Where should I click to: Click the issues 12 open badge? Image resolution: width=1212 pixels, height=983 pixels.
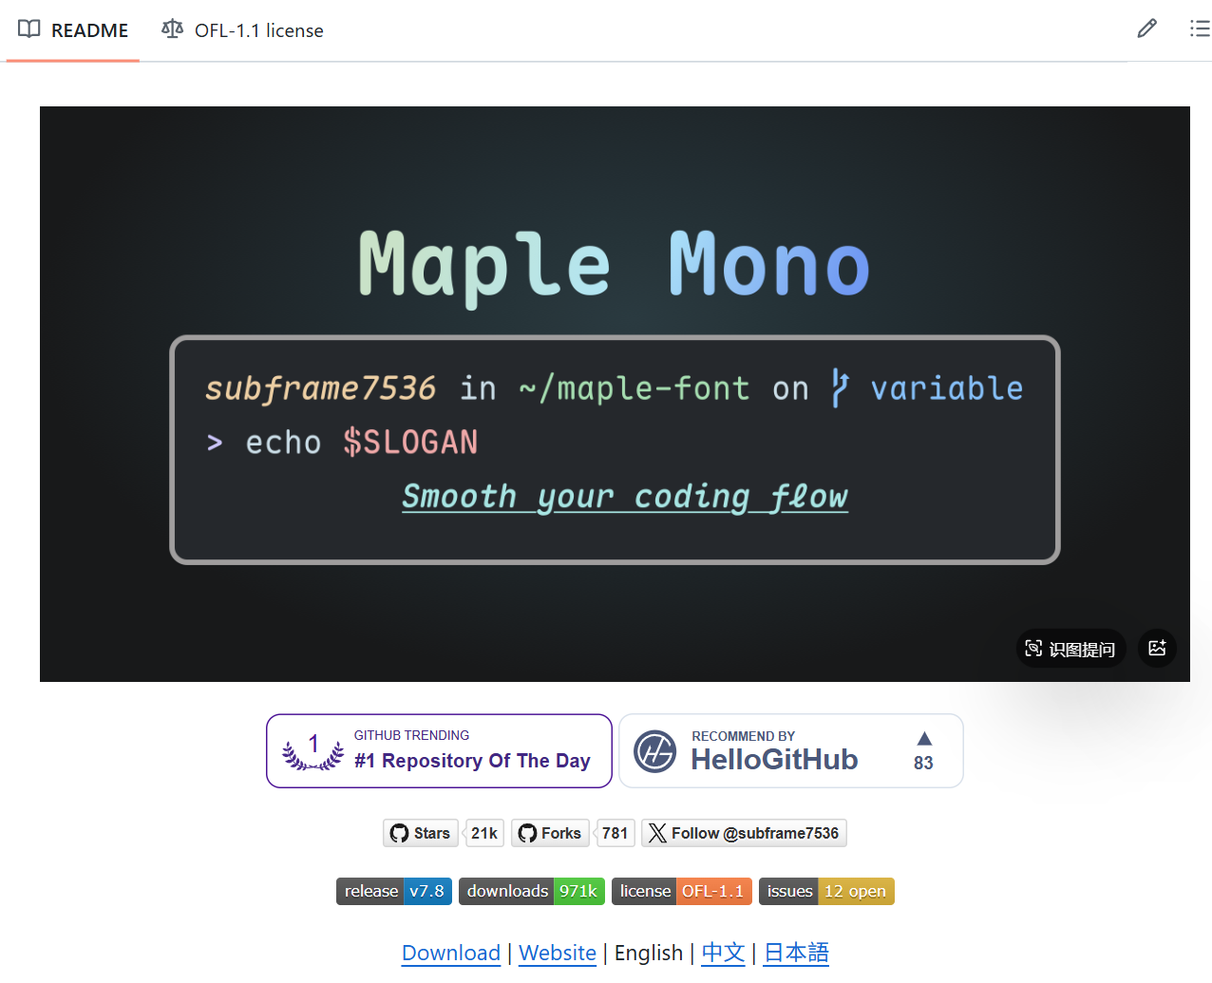(x=825, y=891)
